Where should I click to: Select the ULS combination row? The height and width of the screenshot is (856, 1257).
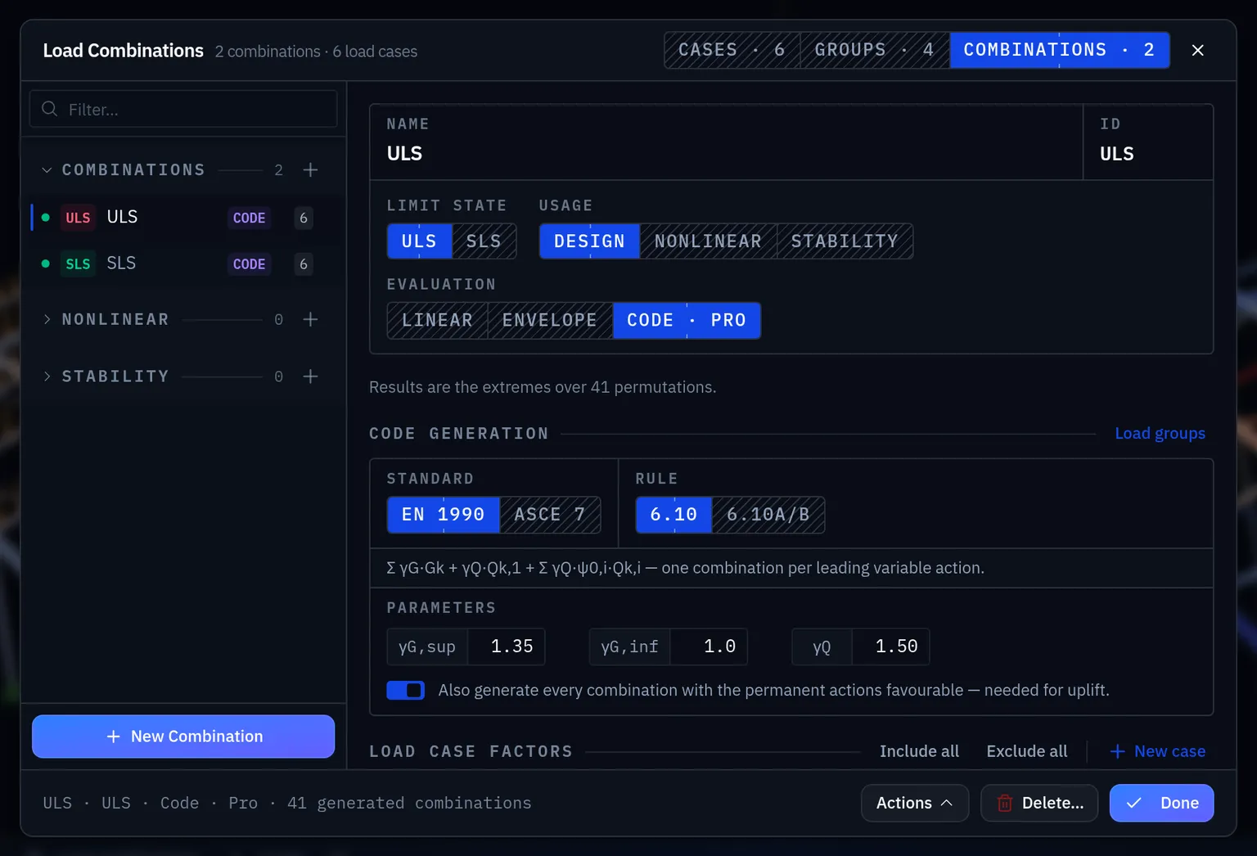(x=183, y=218)
